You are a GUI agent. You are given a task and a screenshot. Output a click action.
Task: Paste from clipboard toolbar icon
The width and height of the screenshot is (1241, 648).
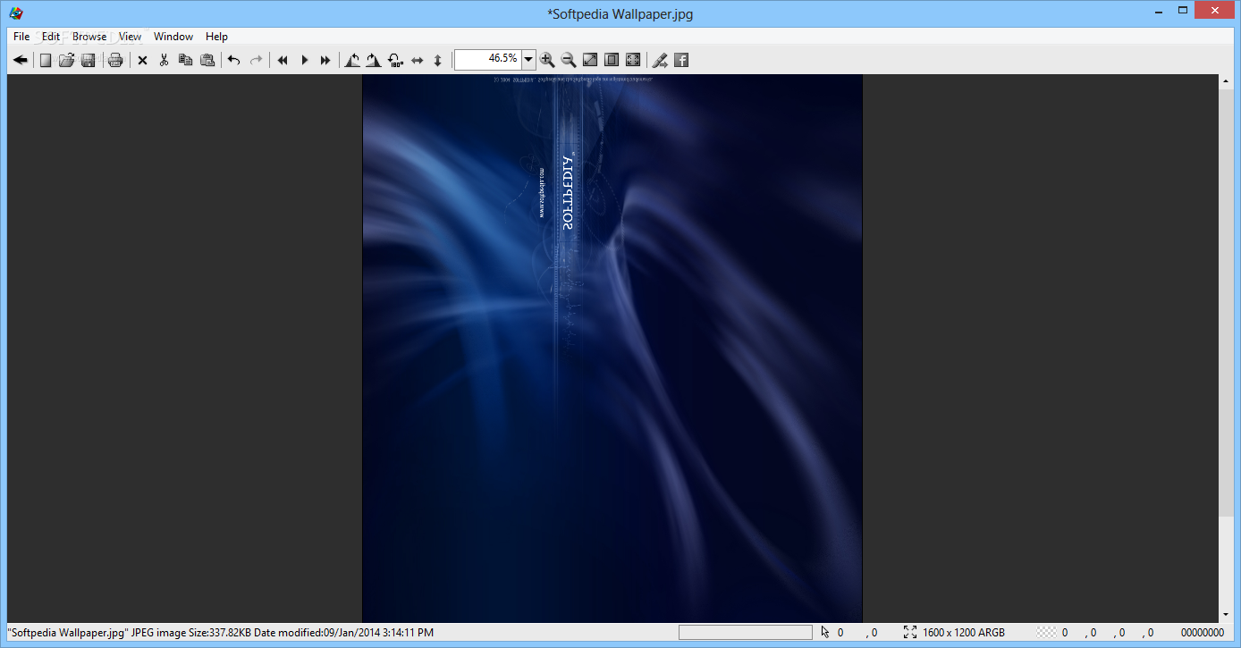[207, 60]
